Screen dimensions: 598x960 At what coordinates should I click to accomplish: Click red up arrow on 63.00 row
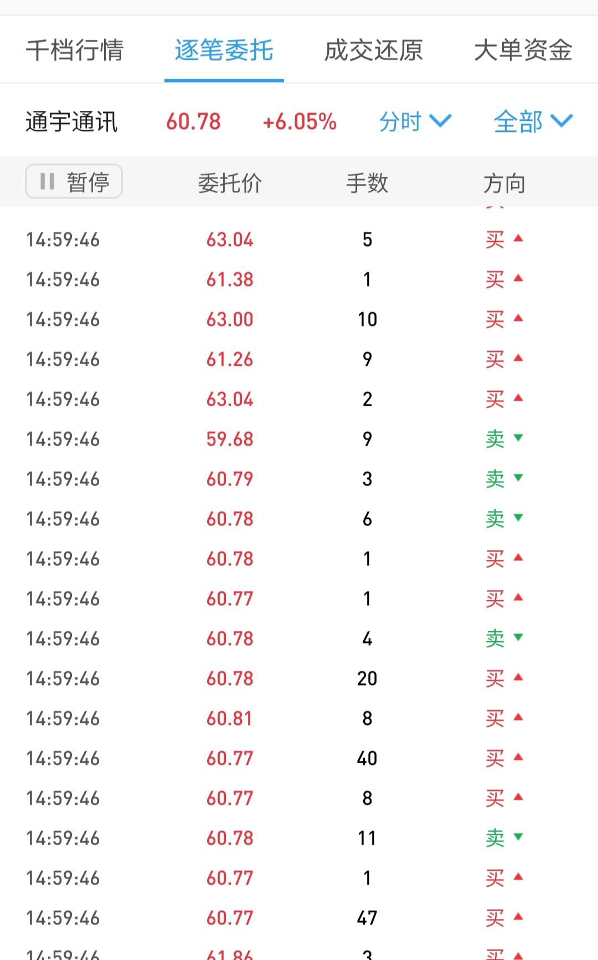(518, 318)
